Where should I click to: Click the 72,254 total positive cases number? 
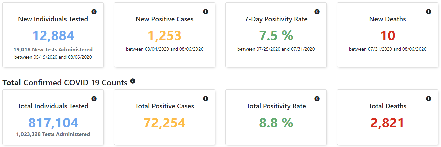[x=165, y=123]
